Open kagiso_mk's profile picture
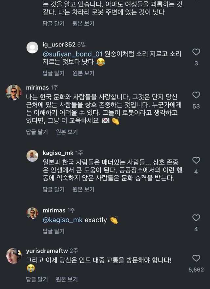This screenshot has width=210, height=289. click(x=32, y=156)
